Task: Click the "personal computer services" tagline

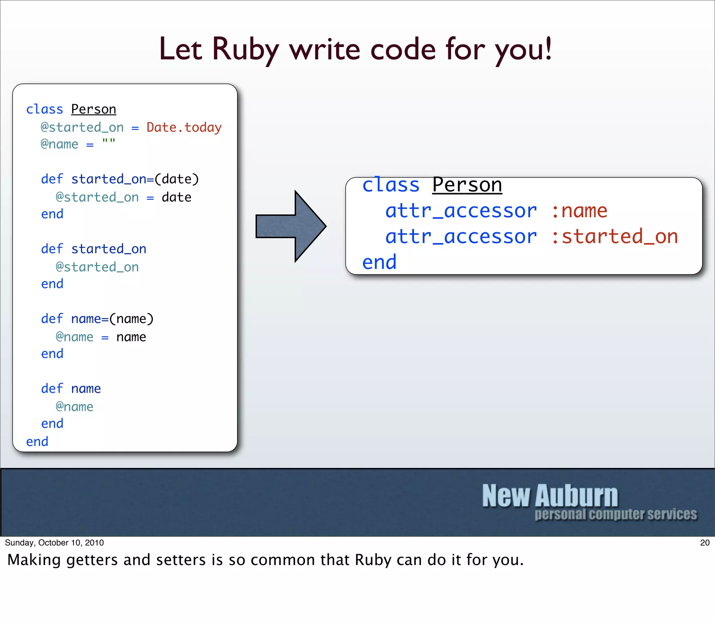Action: [x=616, y=514]
